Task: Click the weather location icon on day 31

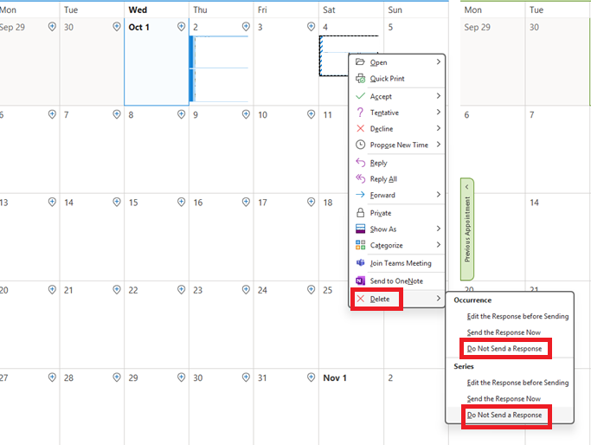Action: click(x=311, y=377)
